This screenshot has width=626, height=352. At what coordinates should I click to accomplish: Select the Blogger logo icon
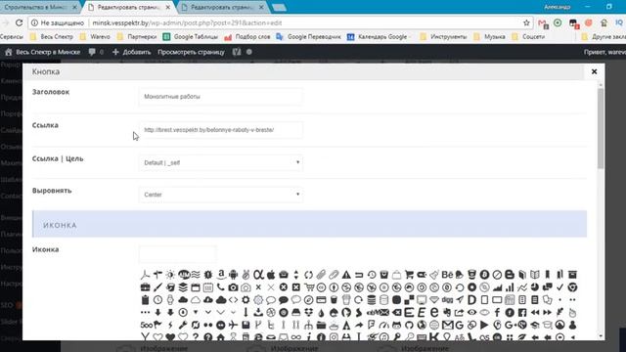pyautogui.click(x=510, y=275)
